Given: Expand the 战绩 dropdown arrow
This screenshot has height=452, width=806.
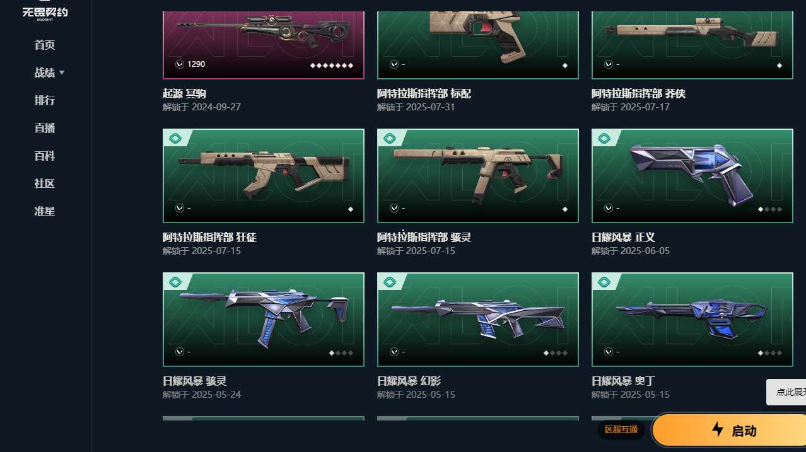Looking at the screenshot, I should point(62,73).
